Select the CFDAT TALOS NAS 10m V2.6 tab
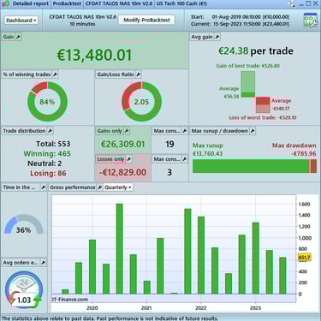The image size is (321, 321). coord(119,3)
